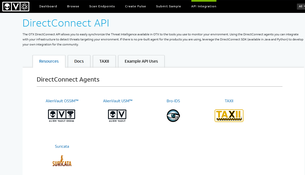Open the AlienVault OSSIM agent logo
The width and height of the screenshot is (305, 175).
coord(62,116)
